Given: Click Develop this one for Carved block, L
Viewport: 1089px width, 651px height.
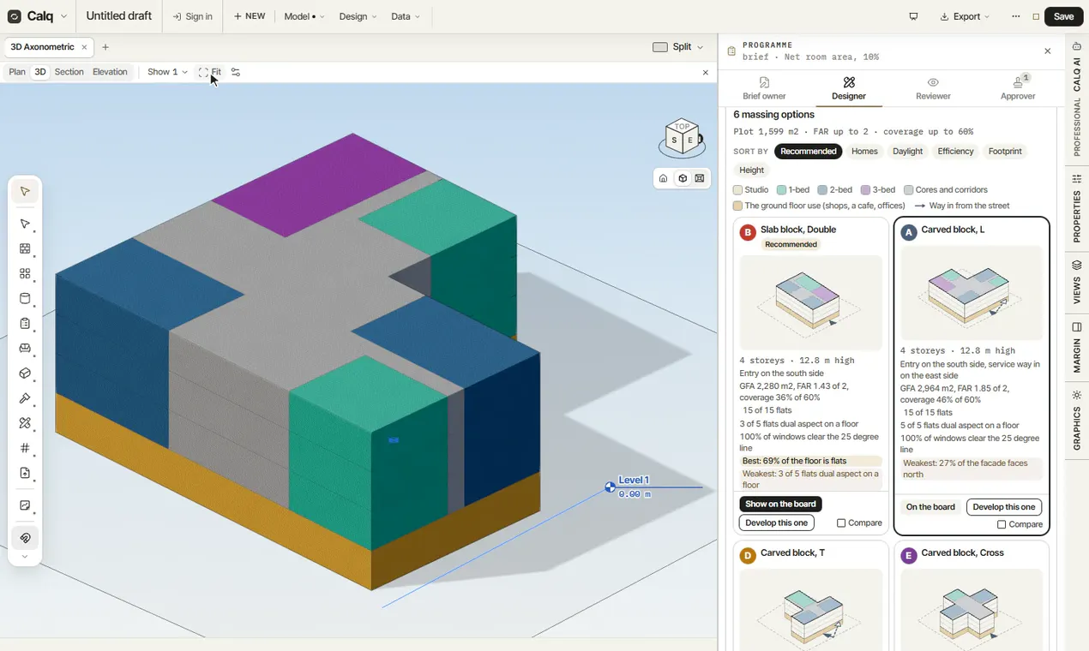Looking at the screenshot, I should pos(1004,507).
